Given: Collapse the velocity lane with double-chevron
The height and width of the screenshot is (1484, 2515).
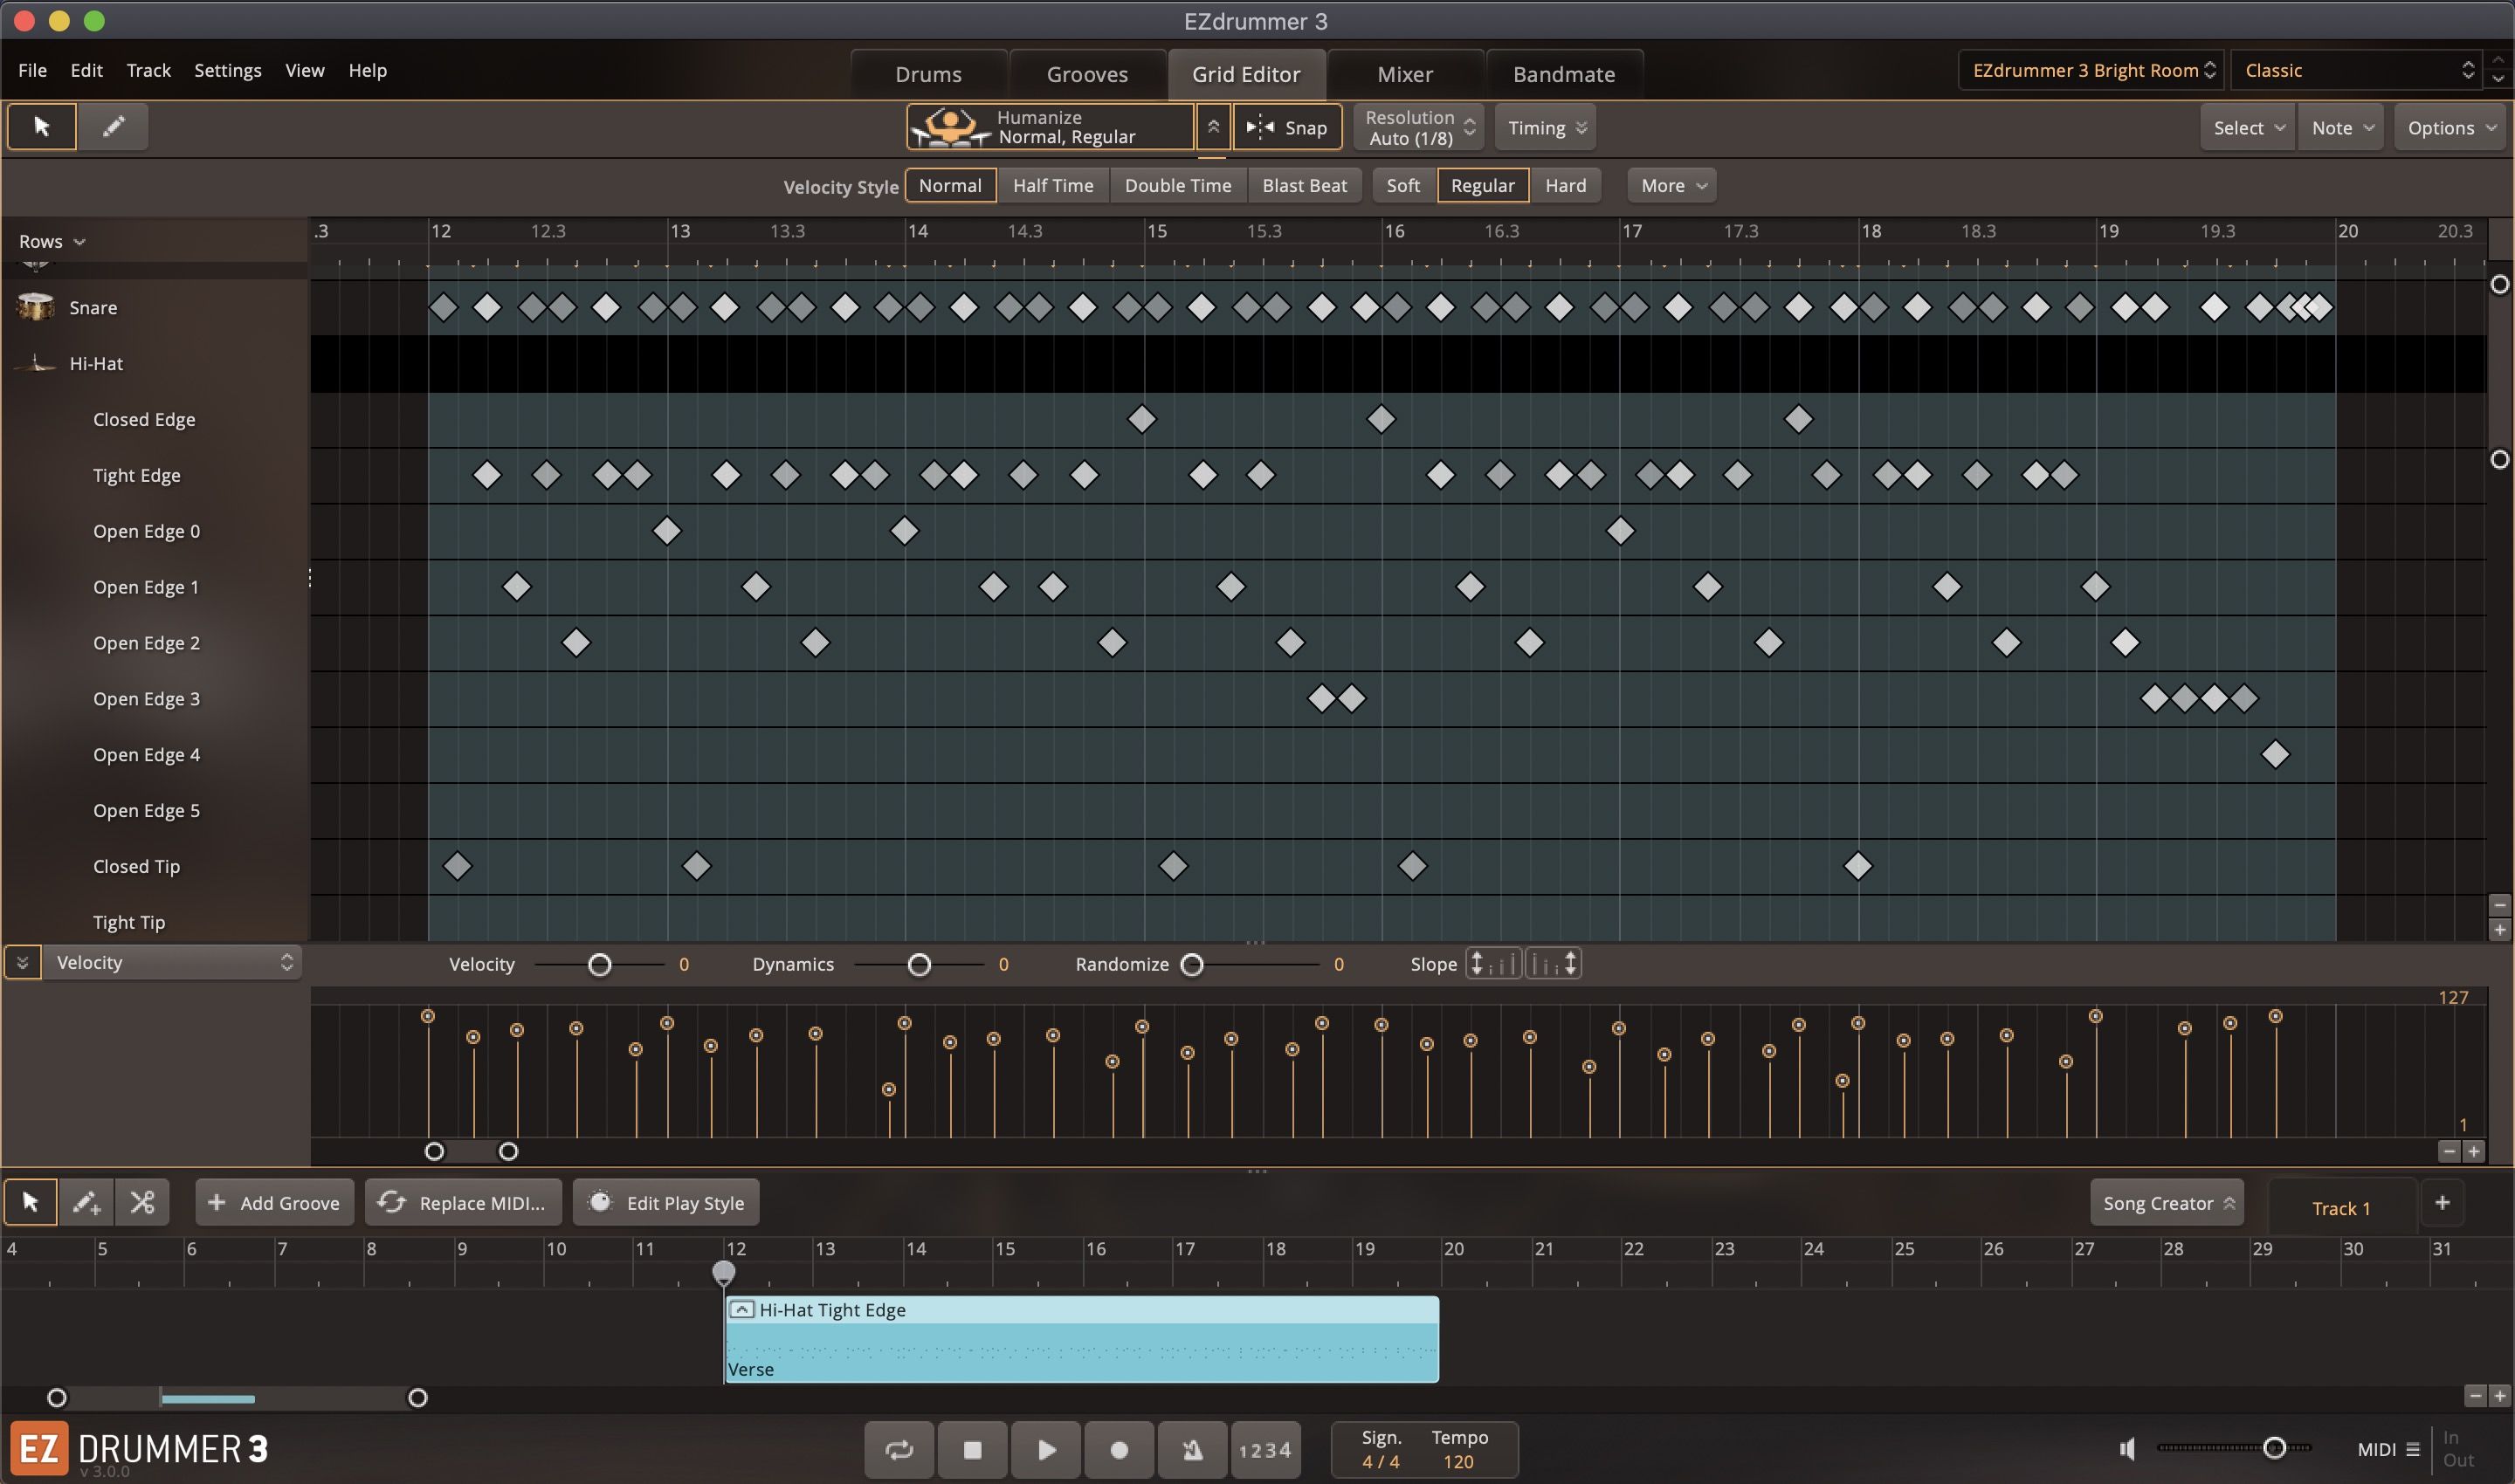Looking at the screenshot, I should point(22,962).
